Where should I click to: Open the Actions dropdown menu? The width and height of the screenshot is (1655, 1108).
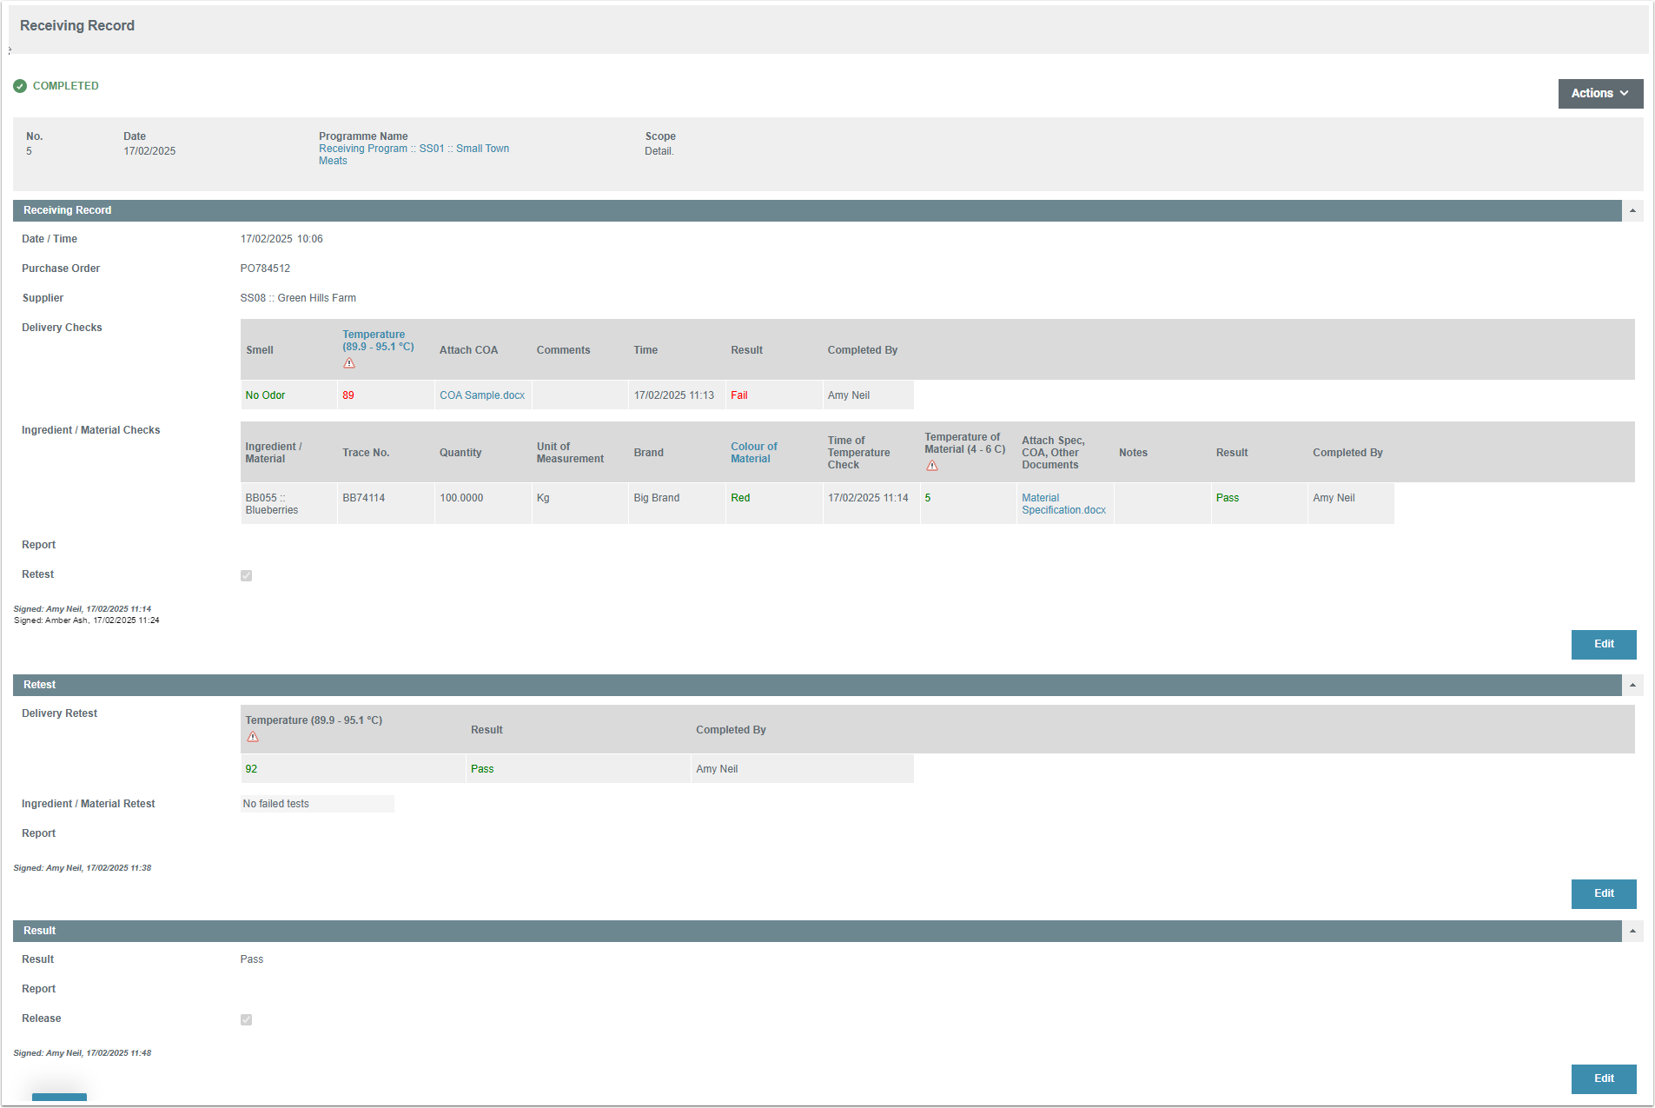(1599, 94)
